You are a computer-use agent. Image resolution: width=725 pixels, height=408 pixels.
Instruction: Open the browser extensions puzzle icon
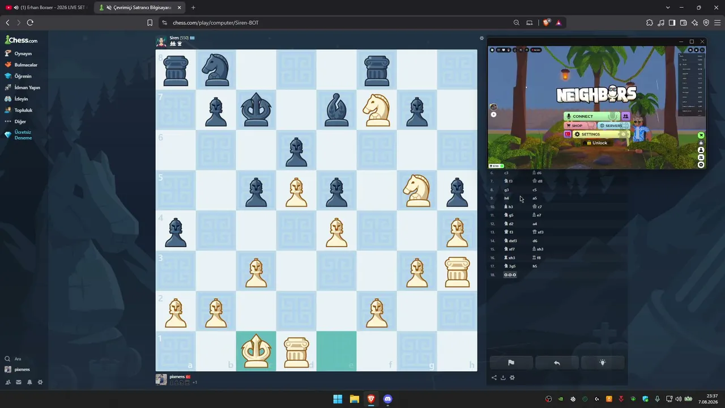click(x=649, y=23)
